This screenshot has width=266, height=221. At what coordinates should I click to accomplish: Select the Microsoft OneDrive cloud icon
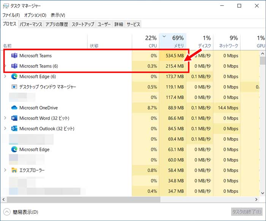click(x=14, y=108)
